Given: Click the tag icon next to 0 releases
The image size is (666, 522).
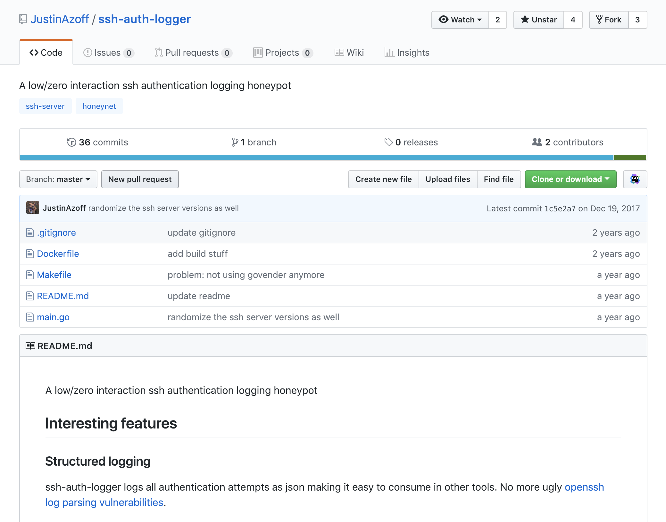Looking at the screenshot, I should point(388,142).
